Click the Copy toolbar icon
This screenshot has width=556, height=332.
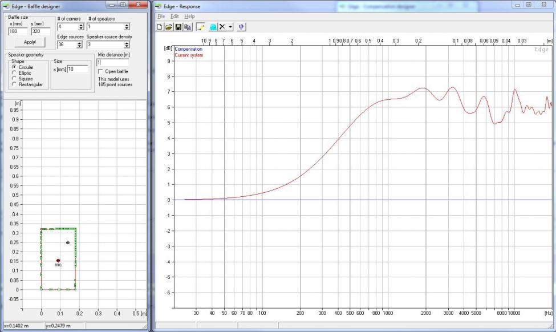pyautogui.click(x=188, y=27)
